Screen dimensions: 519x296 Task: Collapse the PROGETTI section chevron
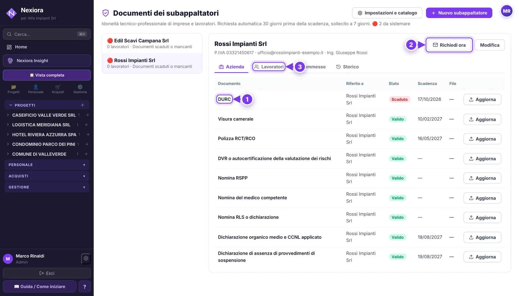coord(11,105)
